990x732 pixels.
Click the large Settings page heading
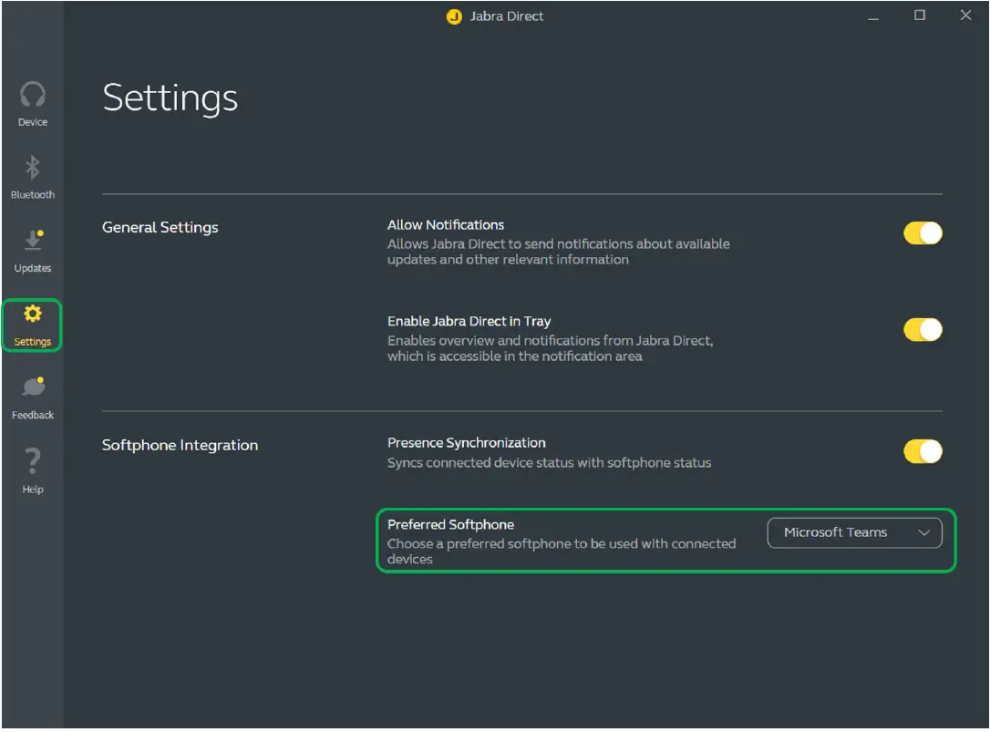point(170,98)
